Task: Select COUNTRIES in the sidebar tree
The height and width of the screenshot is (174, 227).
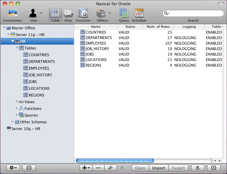Action: (x=39, y=55)
